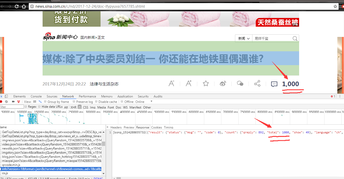Image resolution: width=344 pixels, height=179 pixels.
Task: Filter by Font resource type
Action: tap(111, 107)
